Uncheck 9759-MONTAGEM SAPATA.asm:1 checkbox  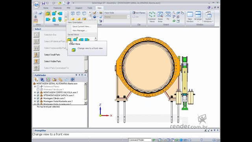(38, 95)
